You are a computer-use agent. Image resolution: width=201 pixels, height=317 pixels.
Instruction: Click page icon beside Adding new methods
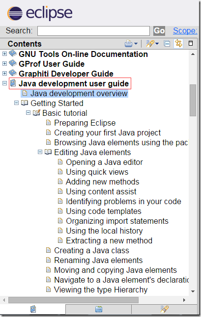pos(60,182)
